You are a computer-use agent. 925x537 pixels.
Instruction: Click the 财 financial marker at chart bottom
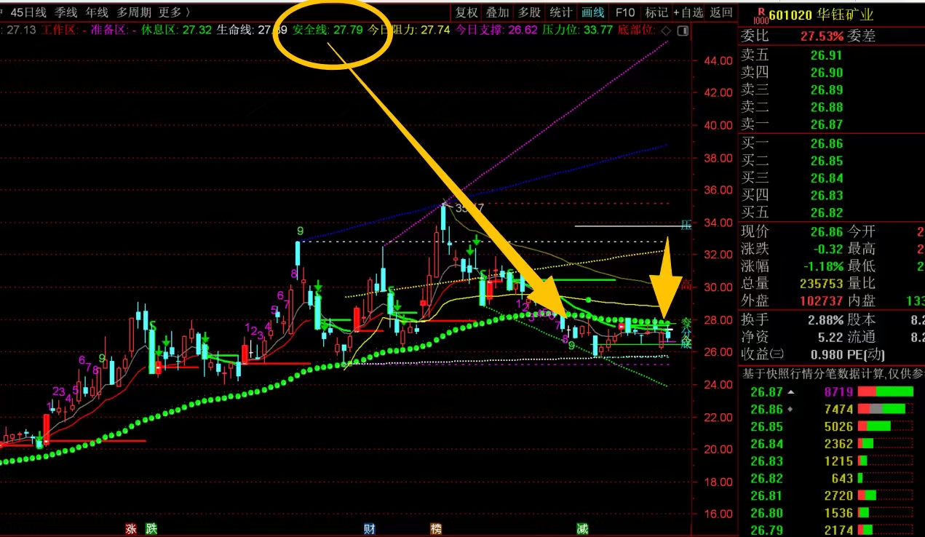pyautogui.click(x=369, y=529)
